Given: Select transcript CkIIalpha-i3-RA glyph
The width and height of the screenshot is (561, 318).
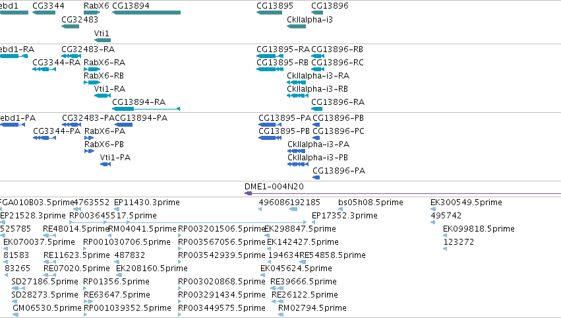Looking at the screenshot, I should click(x=296, y=82).
